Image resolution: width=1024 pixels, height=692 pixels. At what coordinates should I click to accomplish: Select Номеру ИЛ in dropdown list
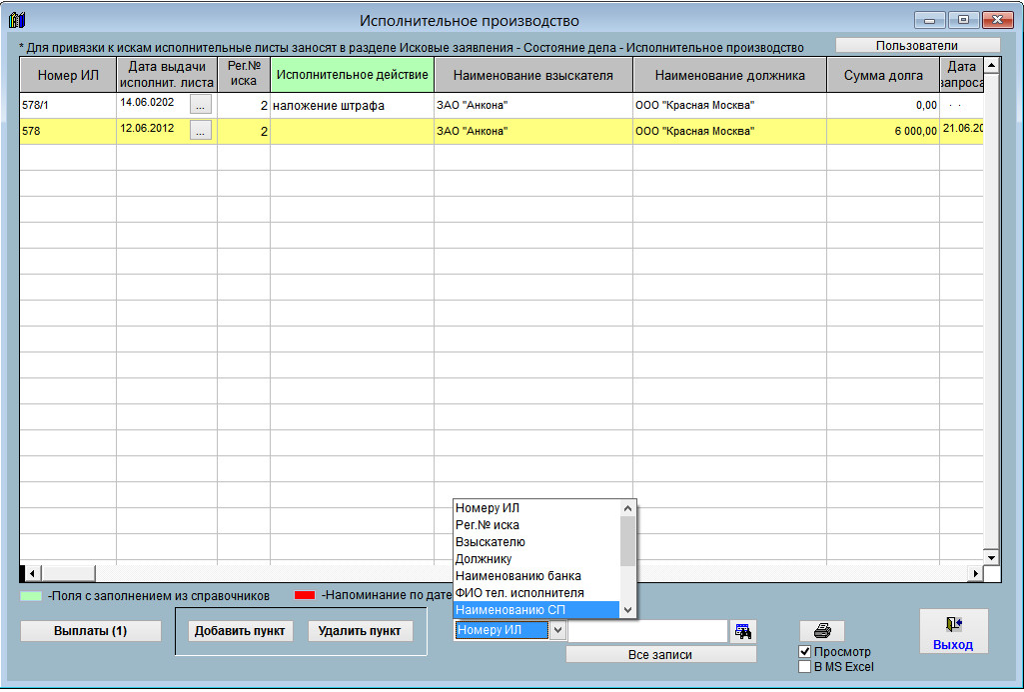click(536, 508)
